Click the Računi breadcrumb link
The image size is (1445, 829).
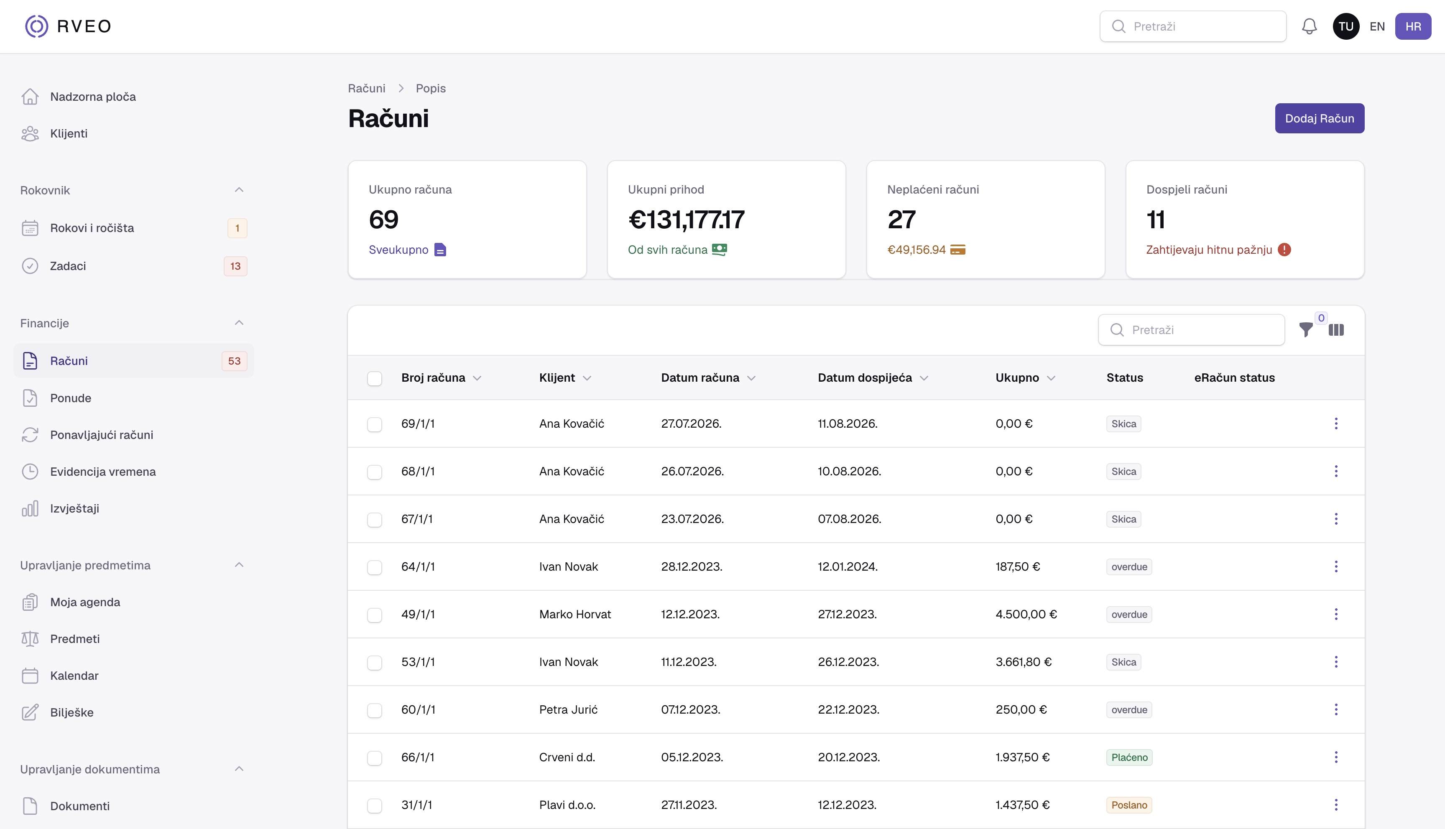coord(366,88)
